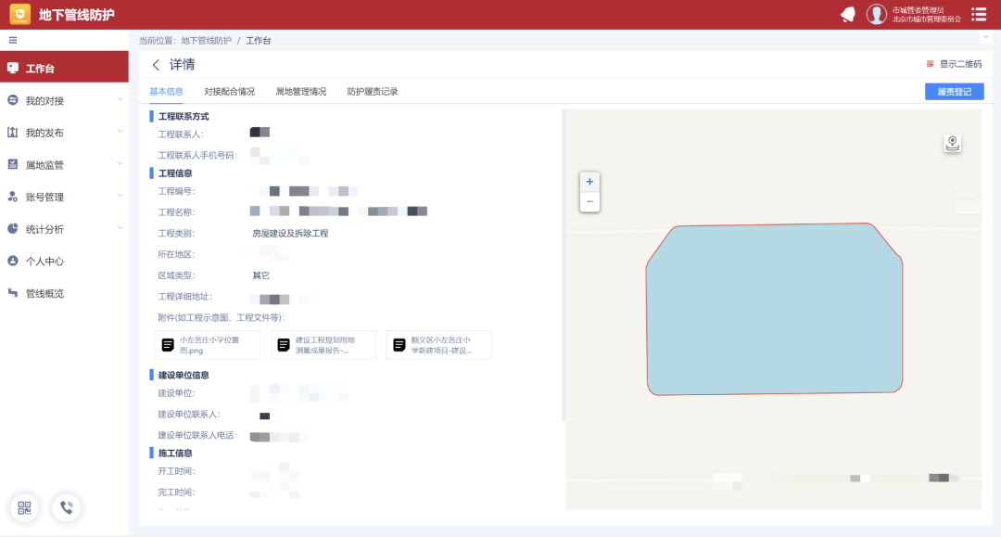Click the map layer locate icon
Screen dimensions: 1001x537
pos(952,143)
